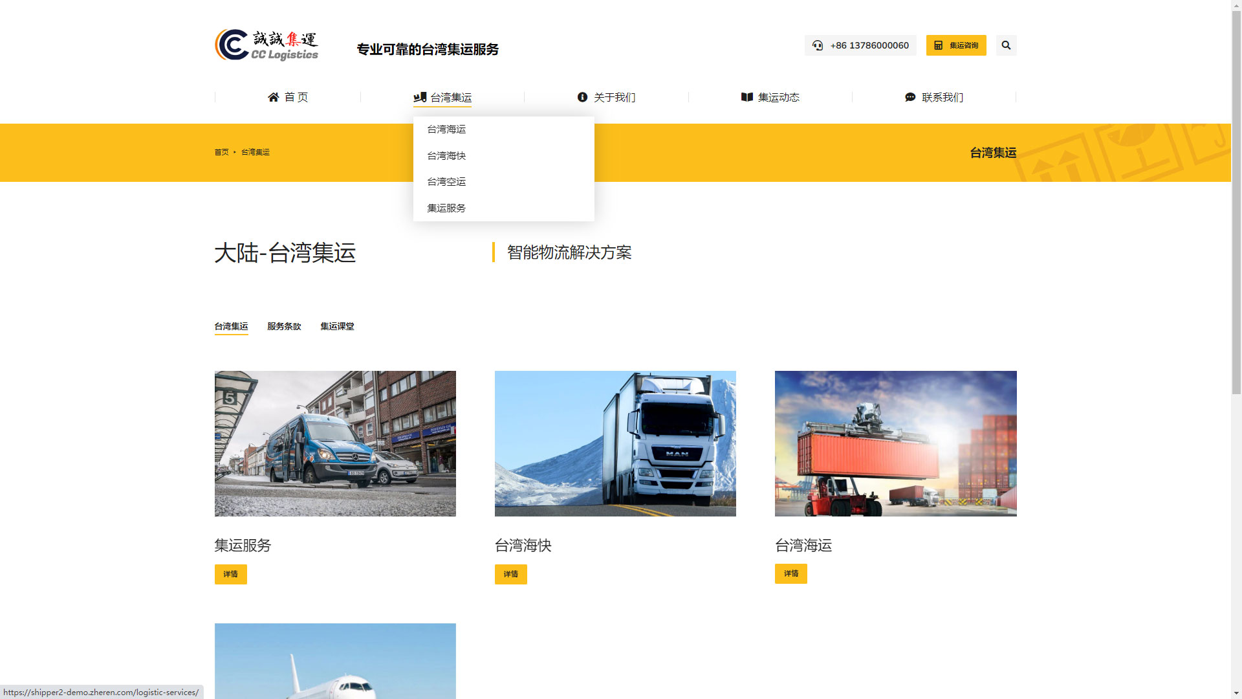Switch to the 服务条款 tab
This screenshot has height=699, width=1242.
284,327
